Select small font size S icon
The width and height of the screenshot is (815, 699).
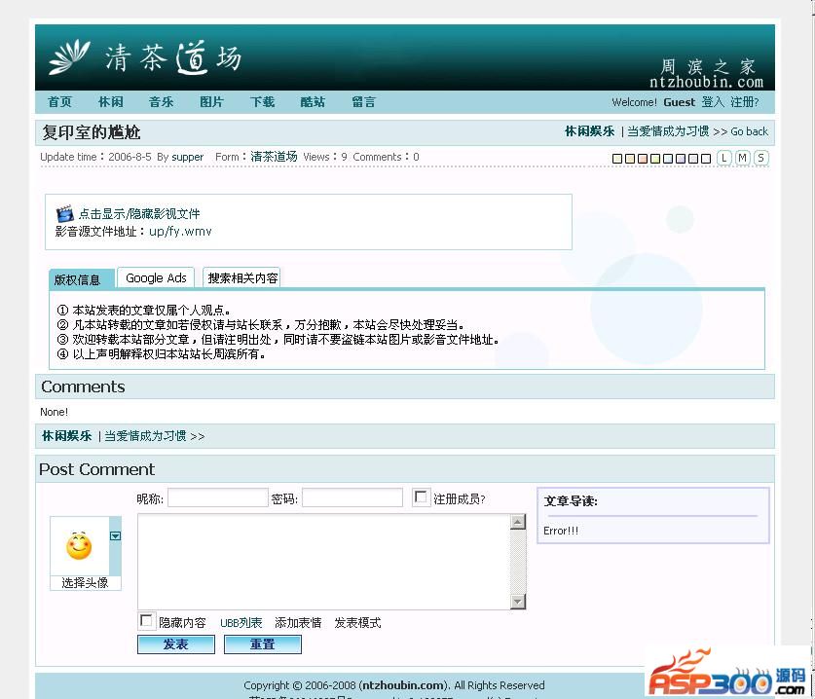pos(760,158)
